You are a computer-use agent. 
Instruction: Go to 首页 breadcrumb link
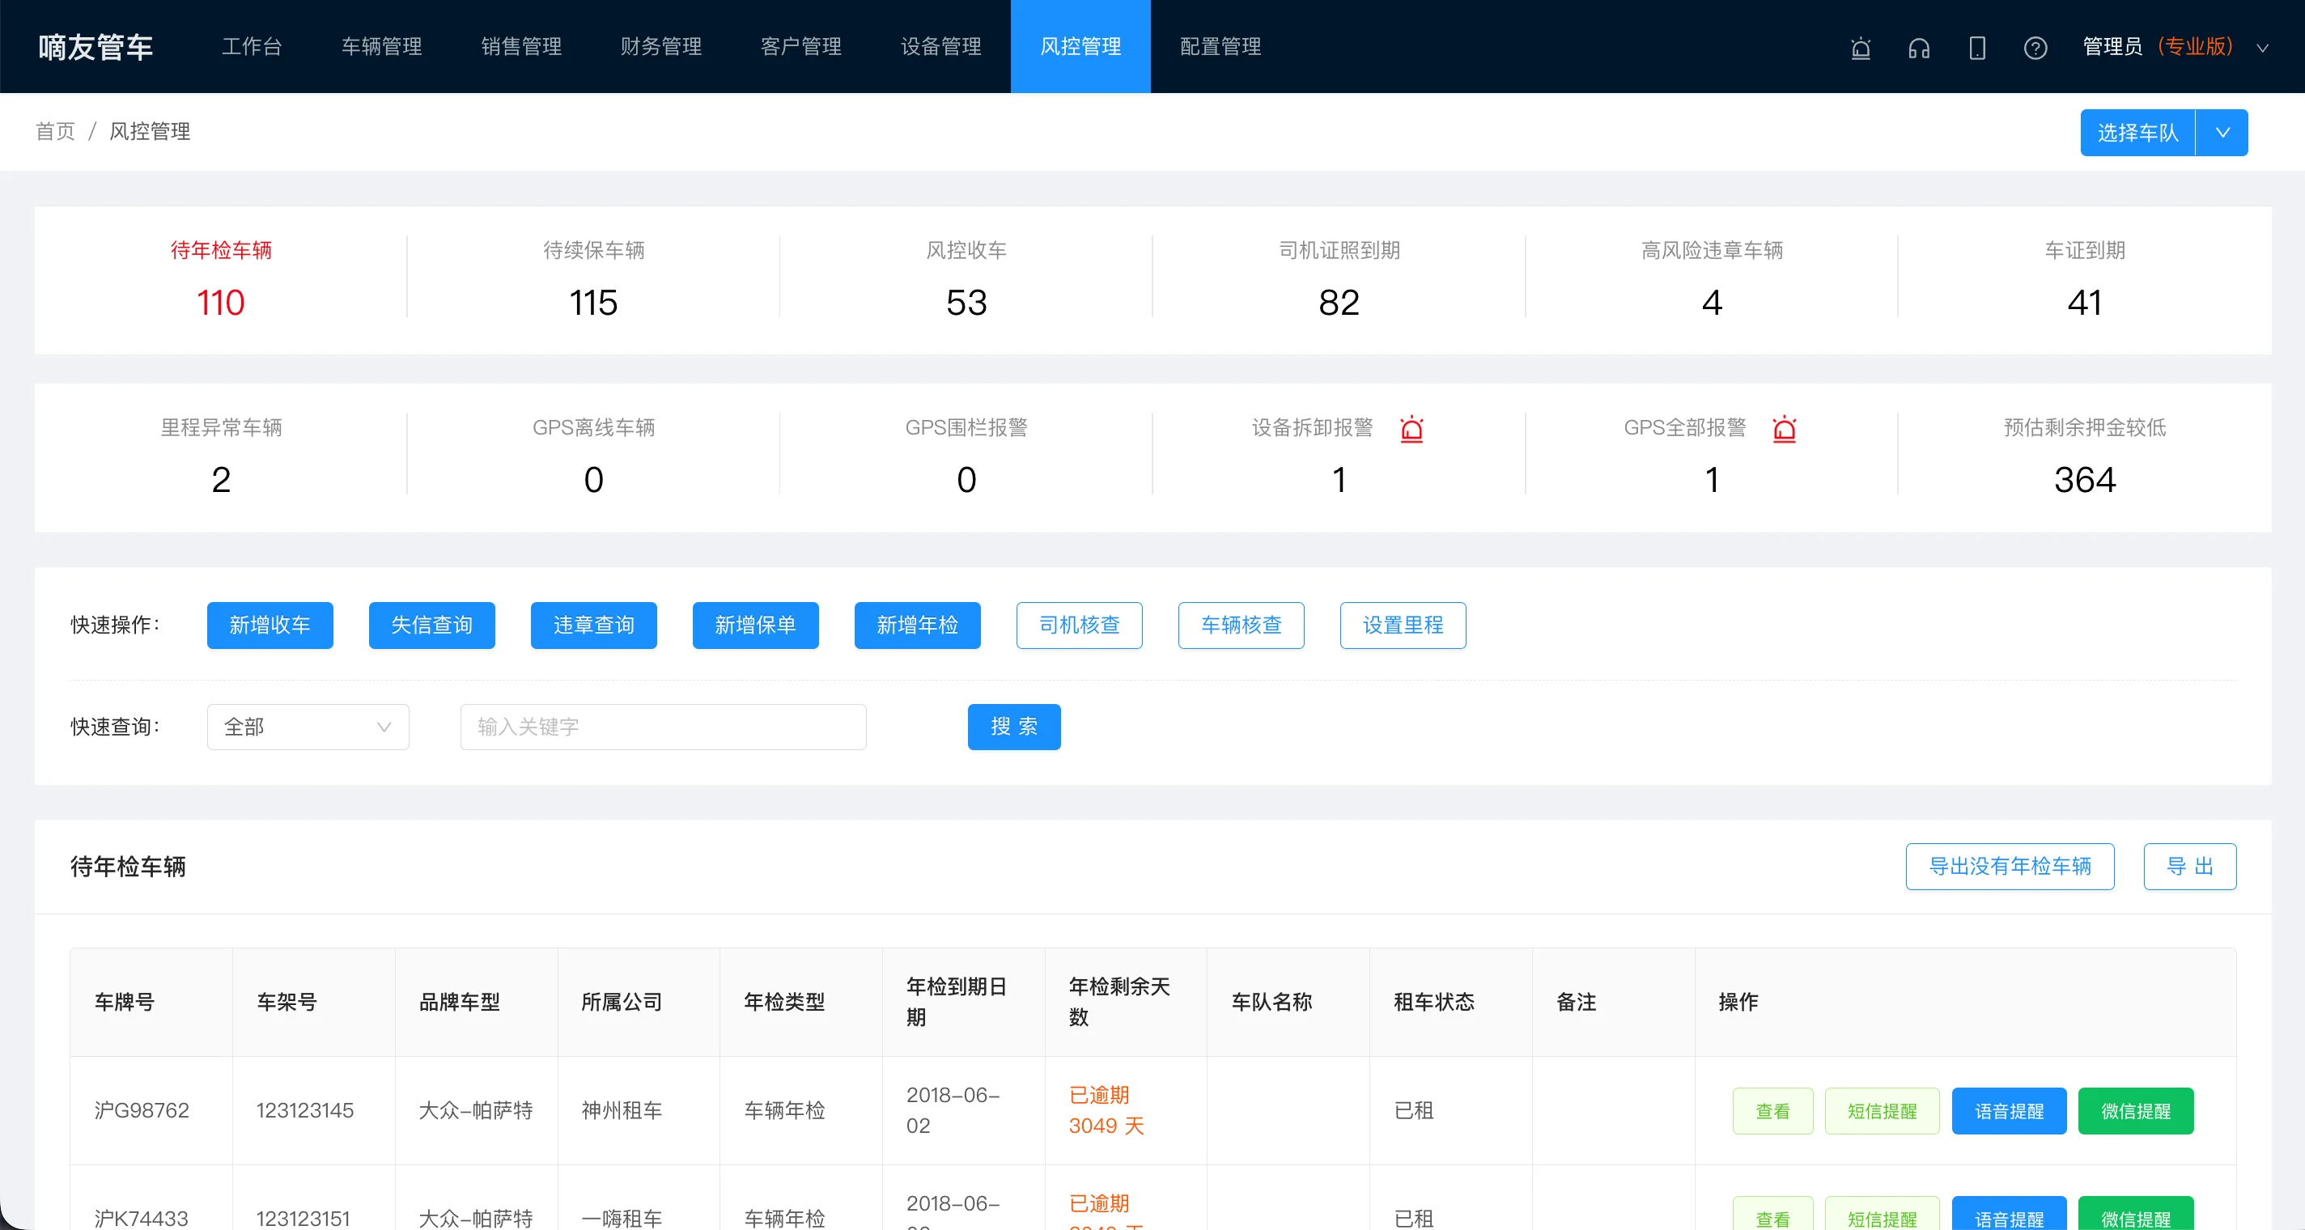56,132
